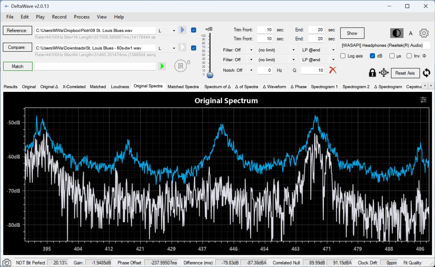
Task: Enable the Inv. Φ checkbox
Action: 409,56
